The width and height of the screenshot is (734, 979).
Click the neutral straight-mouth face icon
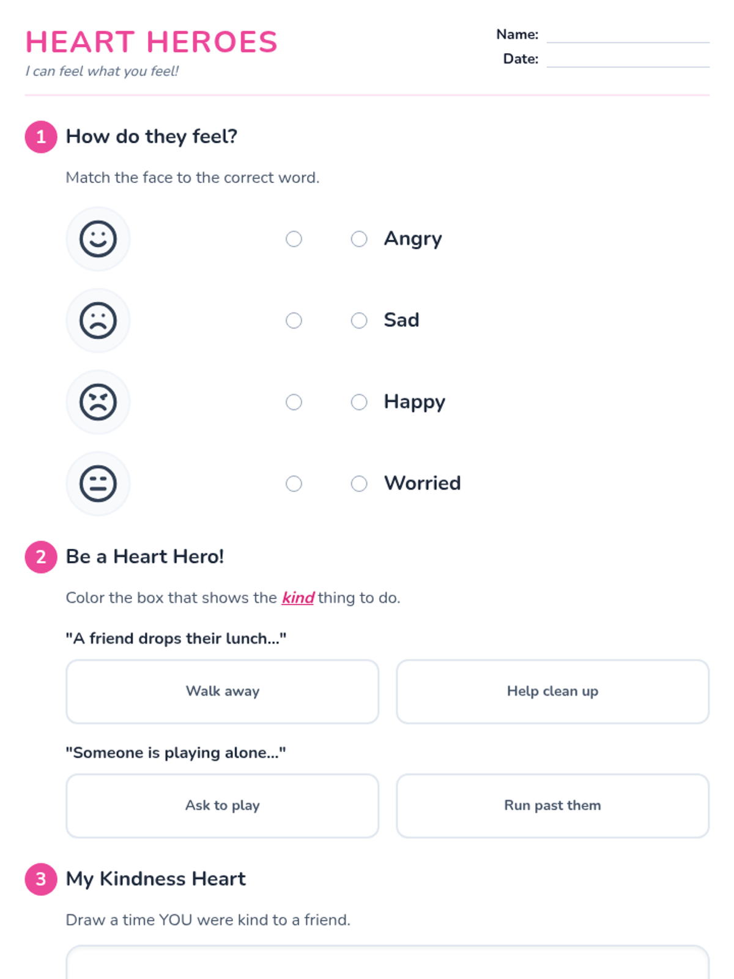tap(98, 483)
